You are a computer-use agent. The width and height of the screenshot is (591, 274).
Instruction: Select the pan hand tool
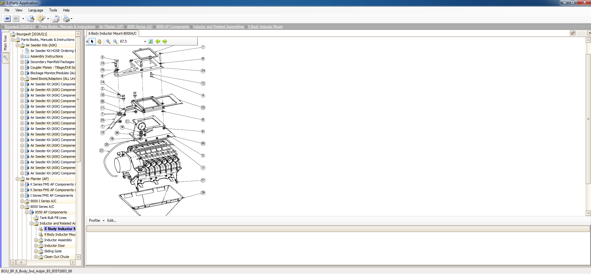99,41
